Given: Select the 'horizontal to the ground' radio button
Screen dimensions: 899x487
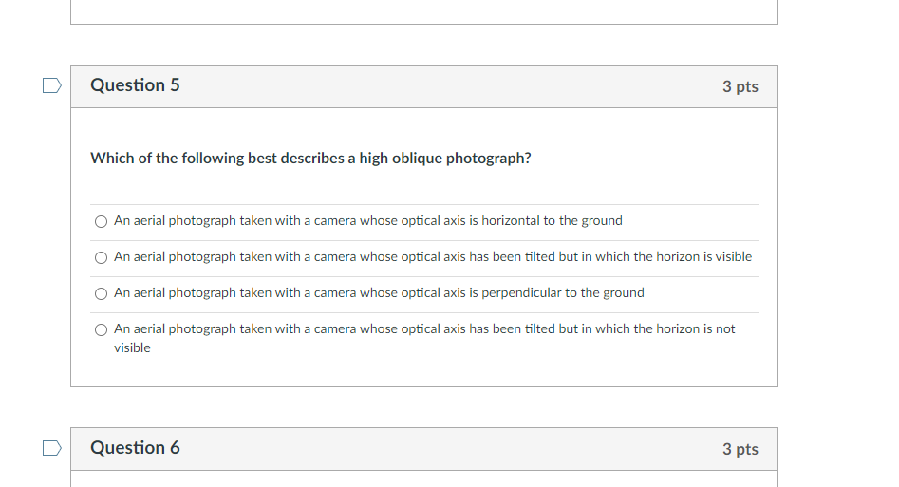Looking at the screenshot, I should (102, 221).
